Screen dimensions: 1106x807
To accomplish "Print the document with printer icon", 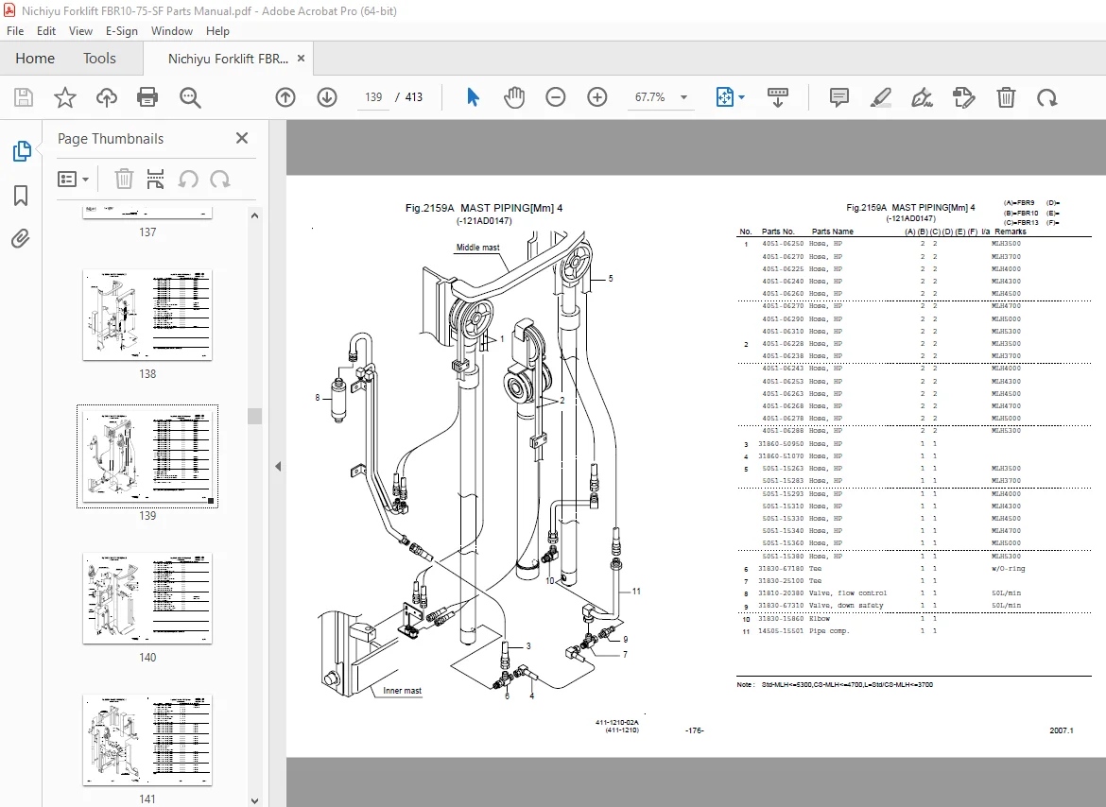I will (147, 97).
